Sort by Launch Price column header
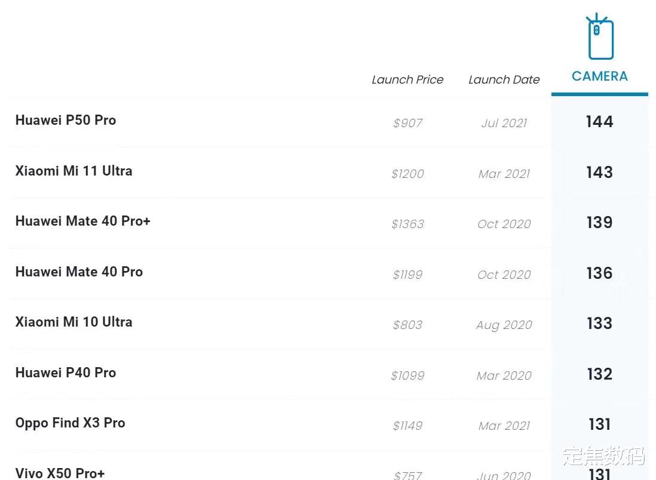This screenshot has height=480, width=656. coord(407,79)
